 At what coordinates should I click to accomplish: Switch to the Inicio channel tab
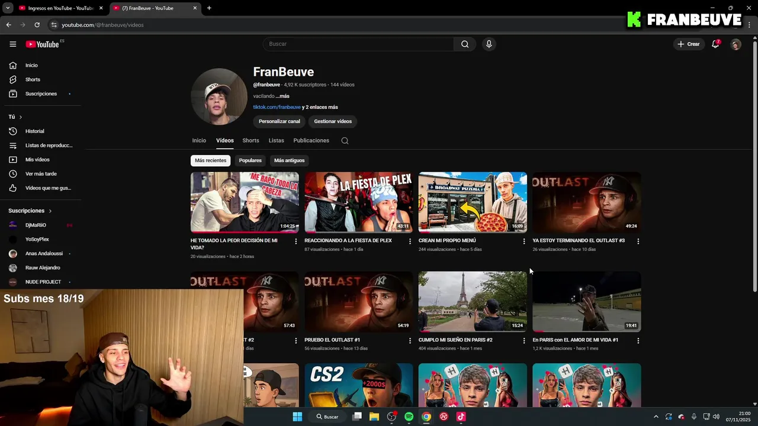pyautogui.click(x=199, y=141)
